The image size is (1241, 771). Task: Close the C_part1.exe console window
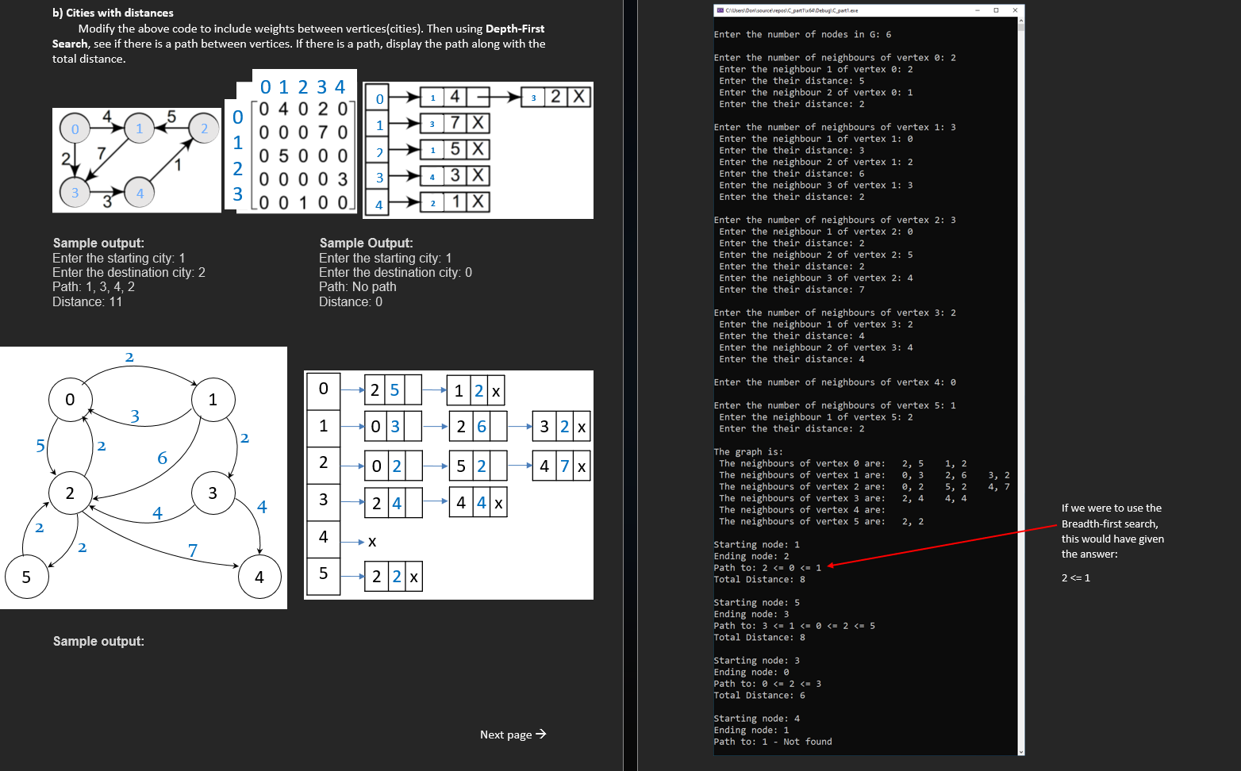tap(1014, 10)
